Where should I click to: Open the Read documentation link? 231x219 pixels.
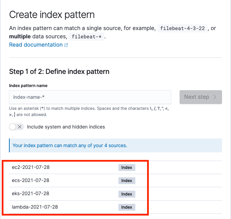pos(38,45)
